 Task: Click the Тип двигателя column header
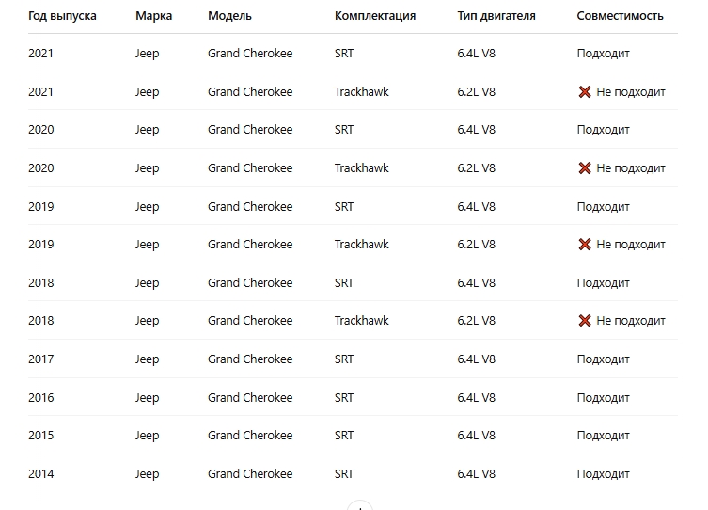[x=496, y=16]
